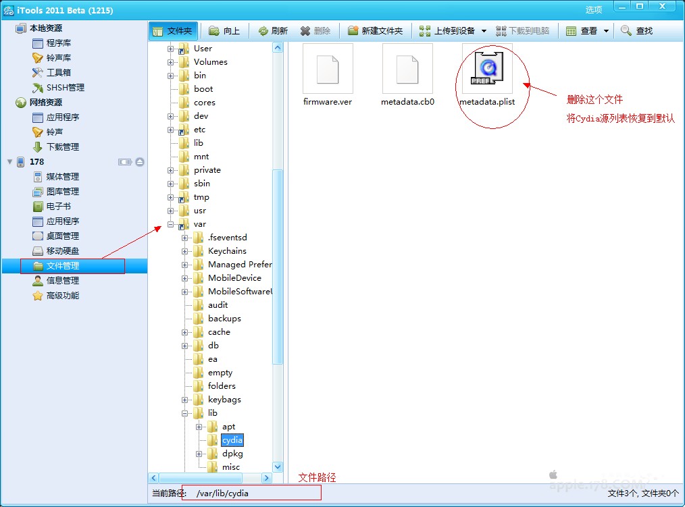Click 删除 delete toolbar button
The image size is (685, 507).
(315, 31)
